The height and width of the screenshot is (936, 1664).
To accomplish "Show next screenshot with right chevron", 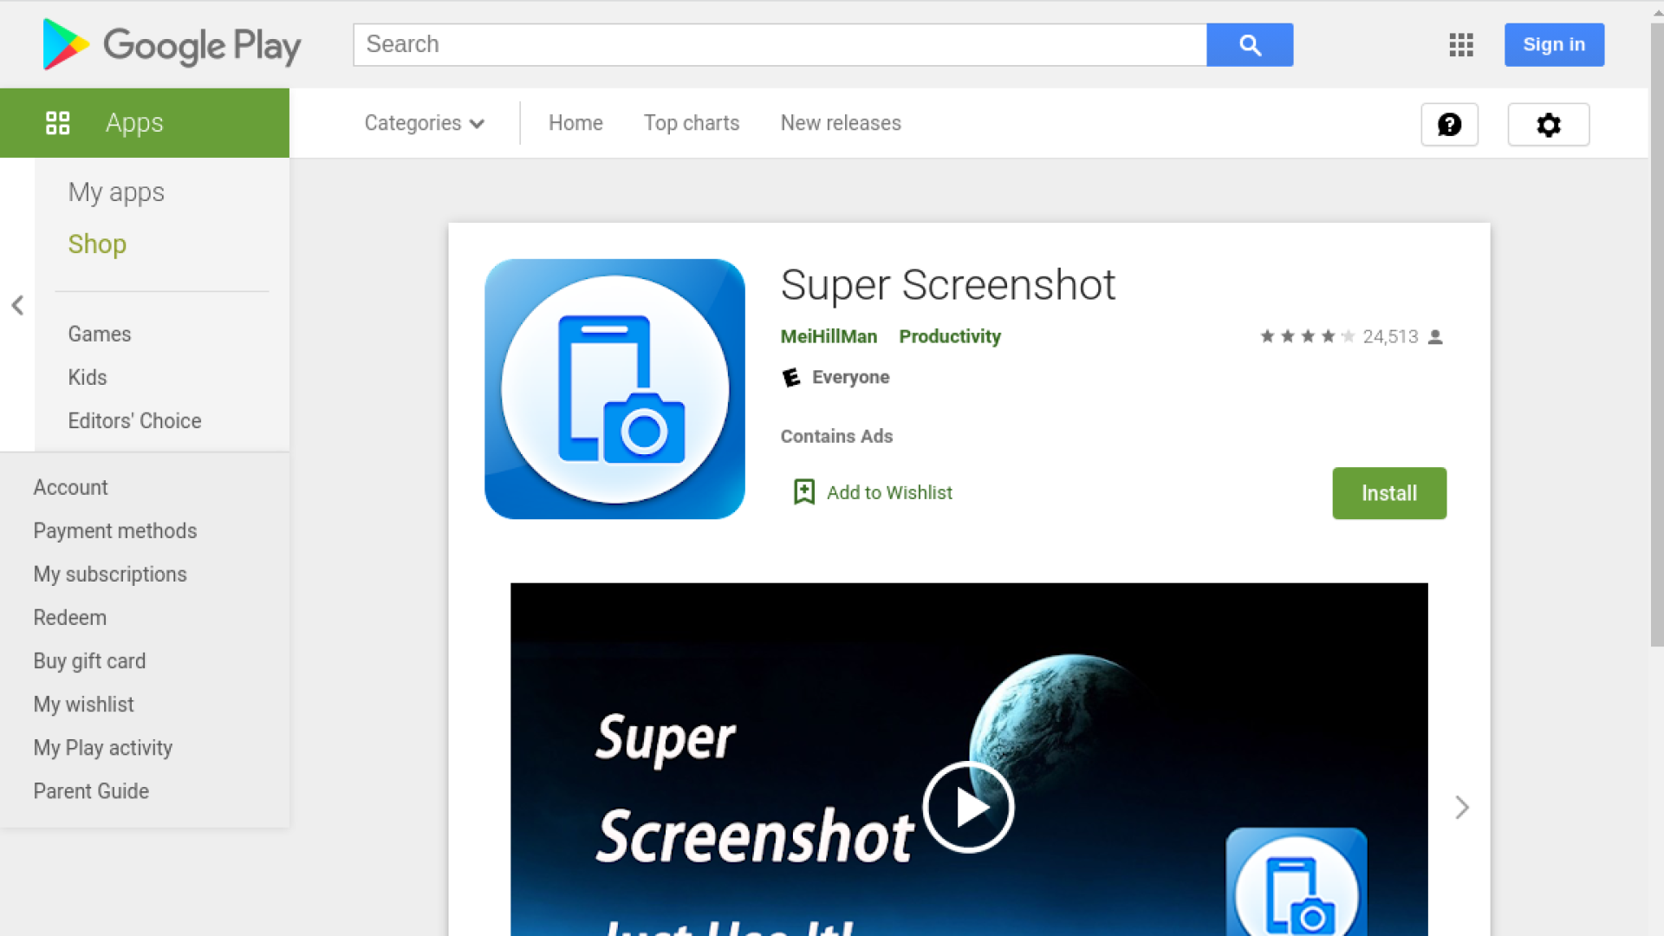I will [1462, 807].
